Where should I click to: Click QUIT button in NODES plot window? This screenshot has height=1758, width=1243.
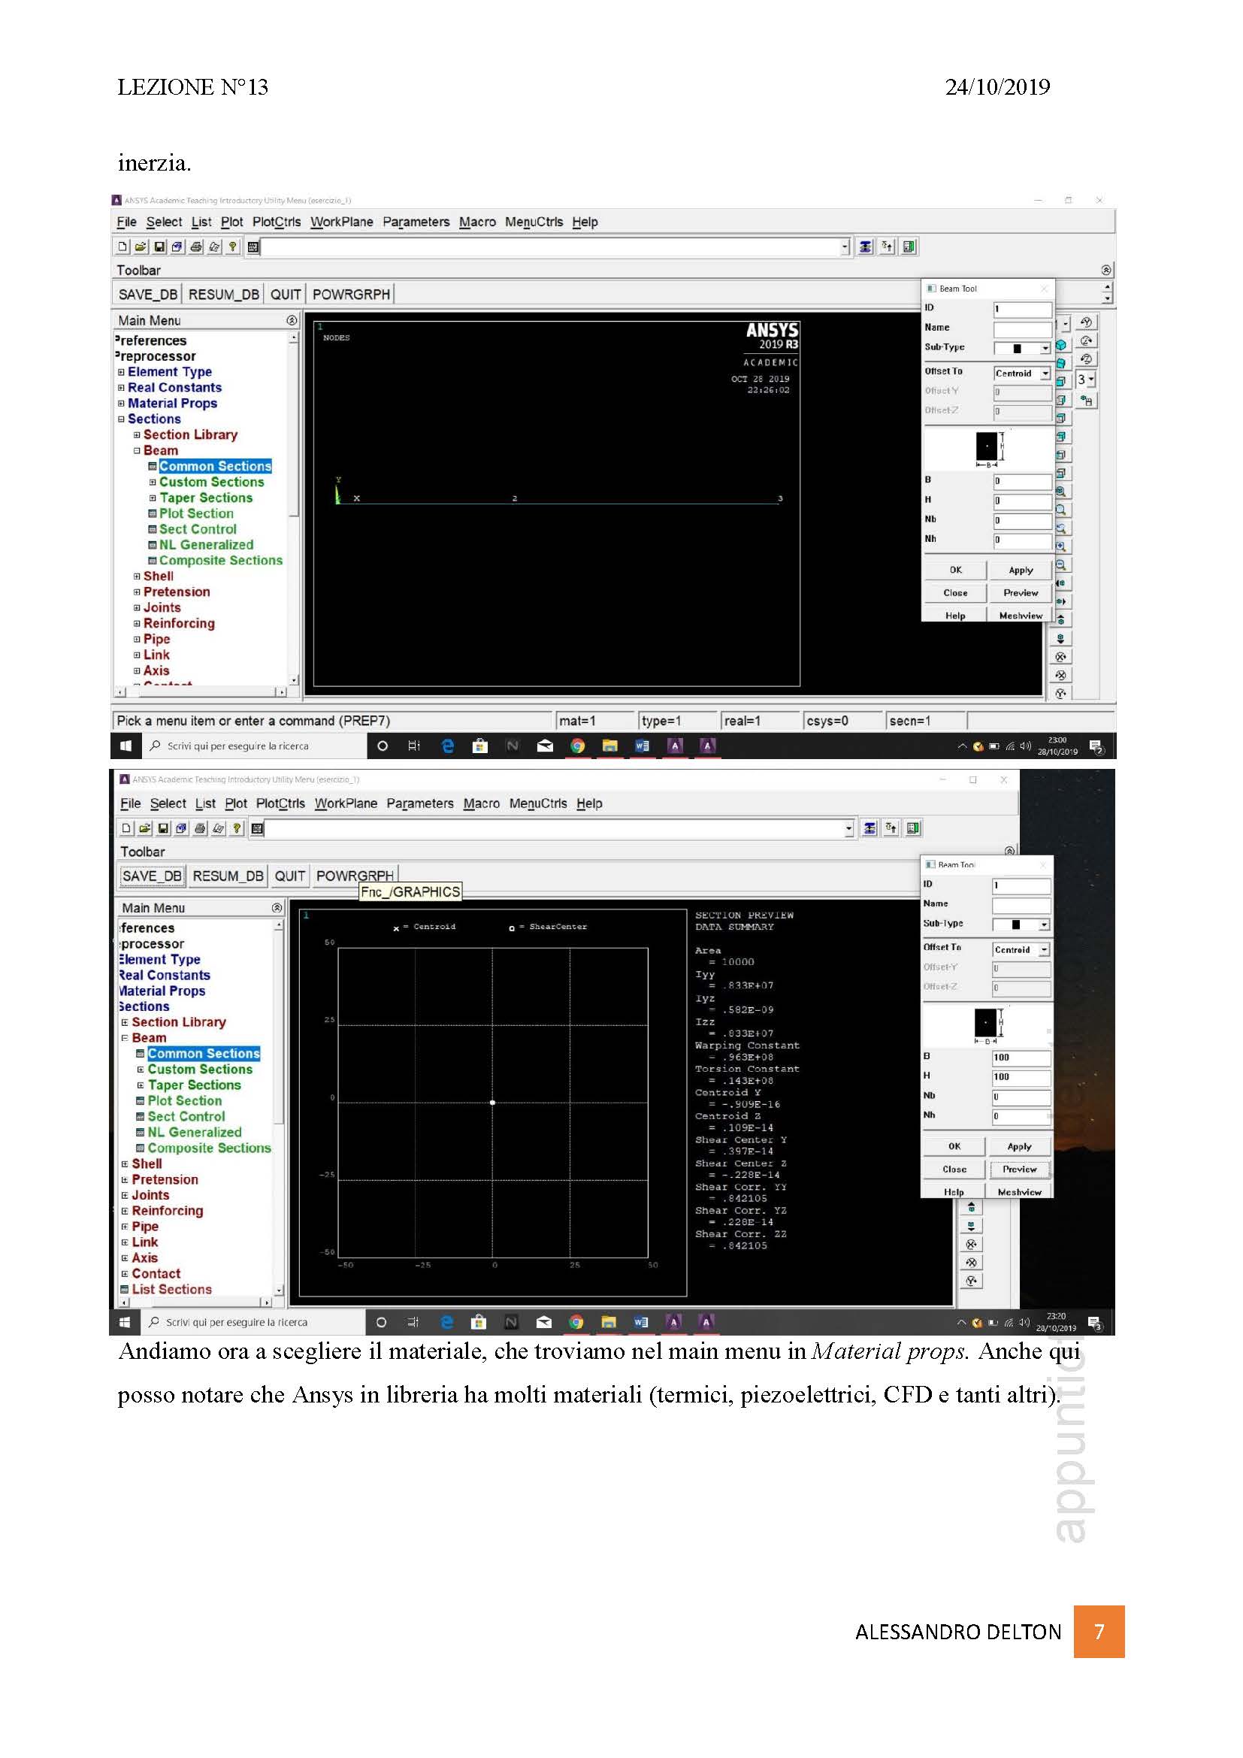286,295
